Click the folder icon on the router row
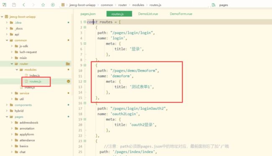 click(x=68, y=64)
